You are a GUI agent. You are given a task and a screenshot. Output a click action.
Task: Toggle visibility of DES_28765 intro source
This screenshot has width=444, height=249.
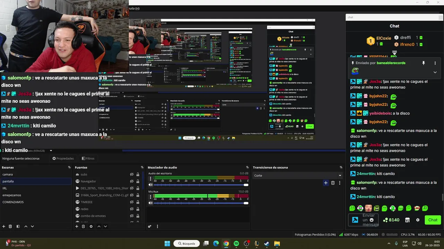pos(132,188)
